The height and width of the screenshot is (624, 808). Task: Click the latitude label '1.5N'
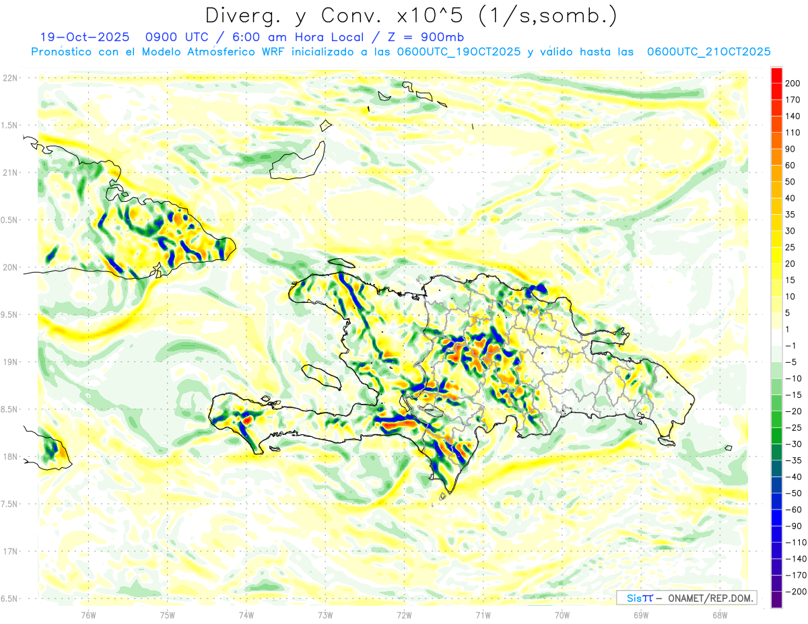(9, 125)
